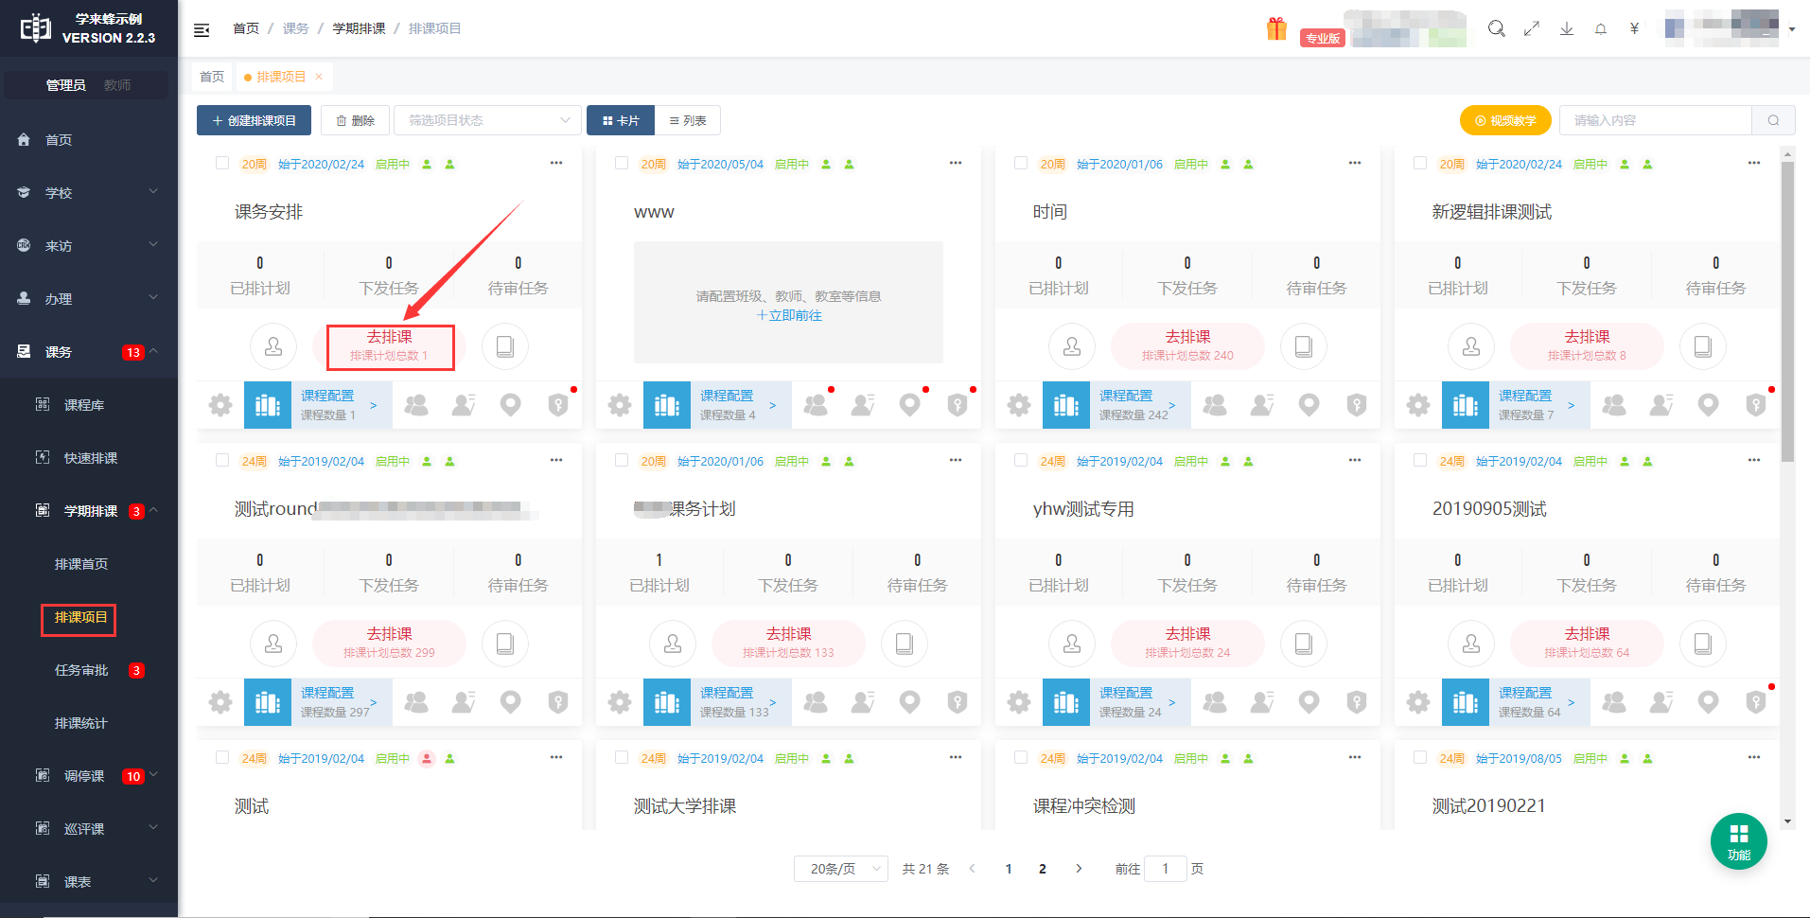Open the 20条/页 page size dropdown
Image resolution: width=1810 pixels, height=918 pixels.
click(x=840, y=869)
